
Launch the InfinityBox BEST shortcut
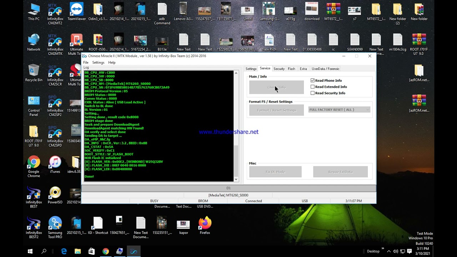click(34, 197)
